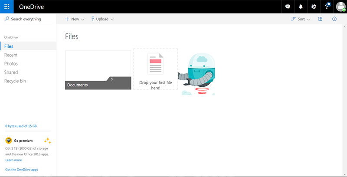Click the Learn more link

13,160
